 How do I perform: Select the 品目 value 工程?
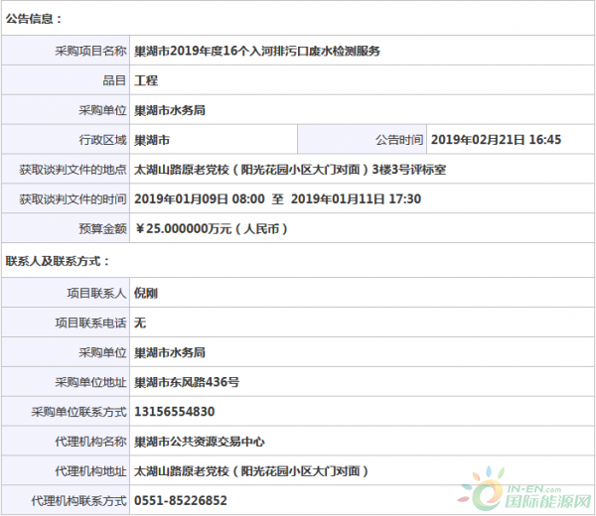click(146, 80)
